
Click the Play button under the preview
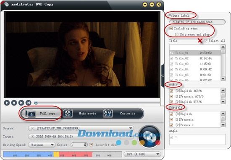tap(7, 103)
